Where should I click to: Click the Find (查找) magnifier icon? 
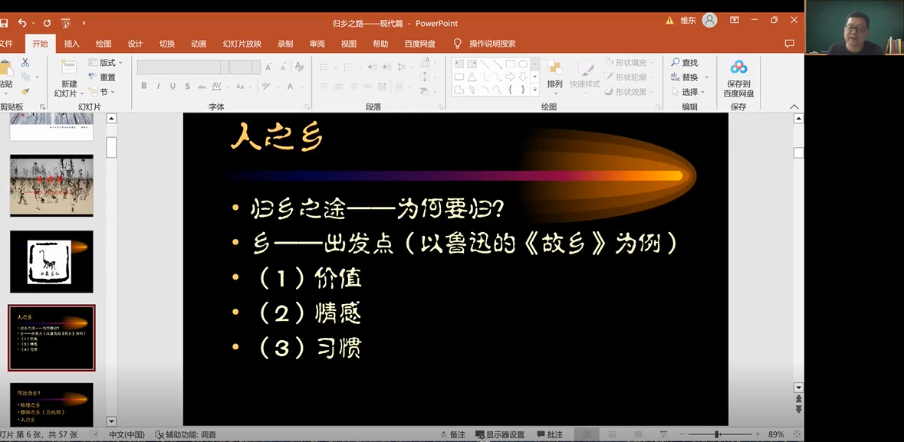pos(676,63)
